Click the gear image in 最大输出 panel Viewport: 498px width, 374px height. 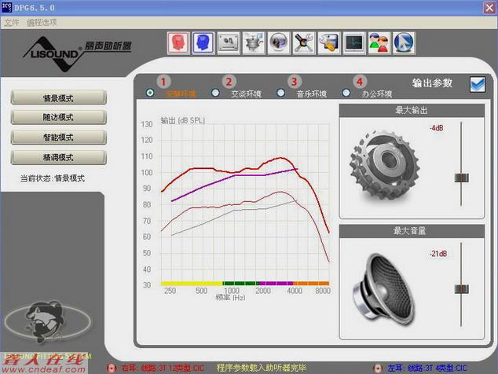click(385, 164)
